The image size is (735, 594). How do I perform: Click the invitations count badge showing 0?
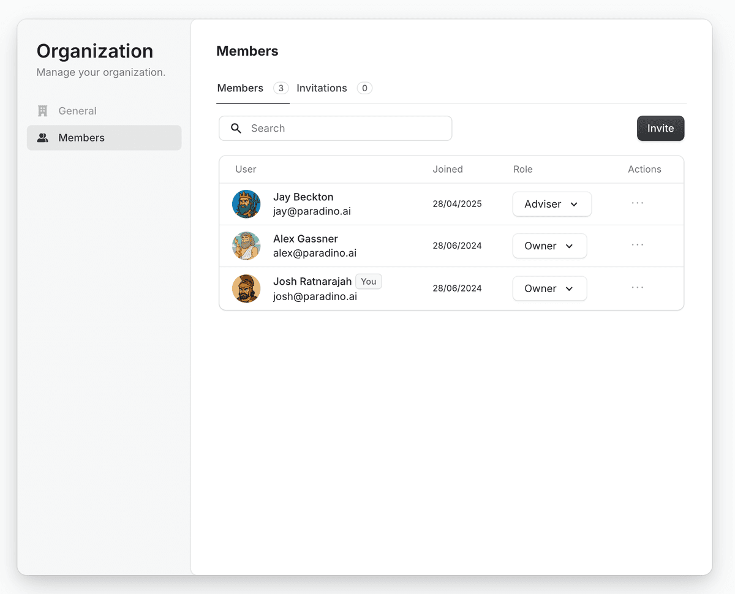[364, 88]
